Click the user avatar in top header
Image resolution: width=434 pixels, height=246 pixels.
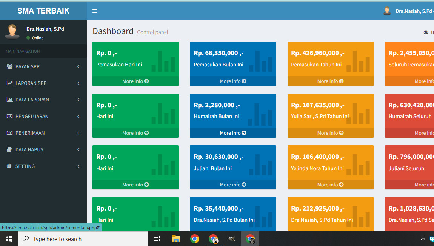[x=387, y=11]
